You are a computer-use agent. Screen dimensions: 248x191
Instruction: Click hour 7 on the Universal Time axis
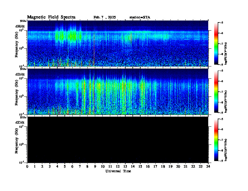[80, 167]
